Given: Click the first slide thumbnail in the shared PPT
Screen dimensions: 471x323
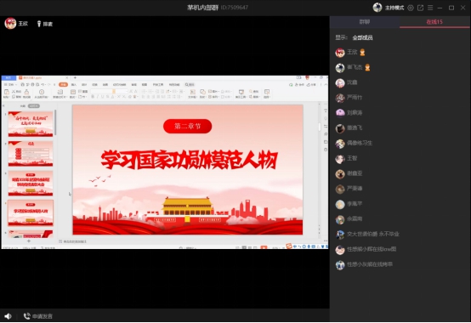Looking at the screenshot, I should (x=31, y=124).
